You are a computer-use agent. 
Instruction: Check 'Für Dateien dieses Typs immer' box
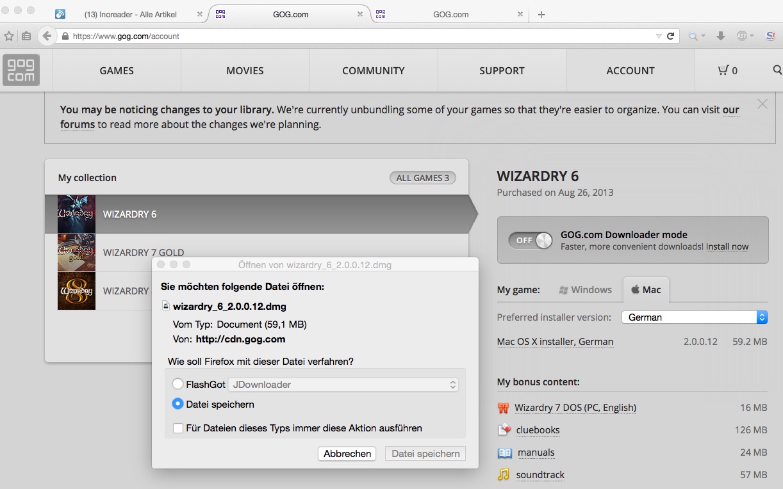point(178,428)
